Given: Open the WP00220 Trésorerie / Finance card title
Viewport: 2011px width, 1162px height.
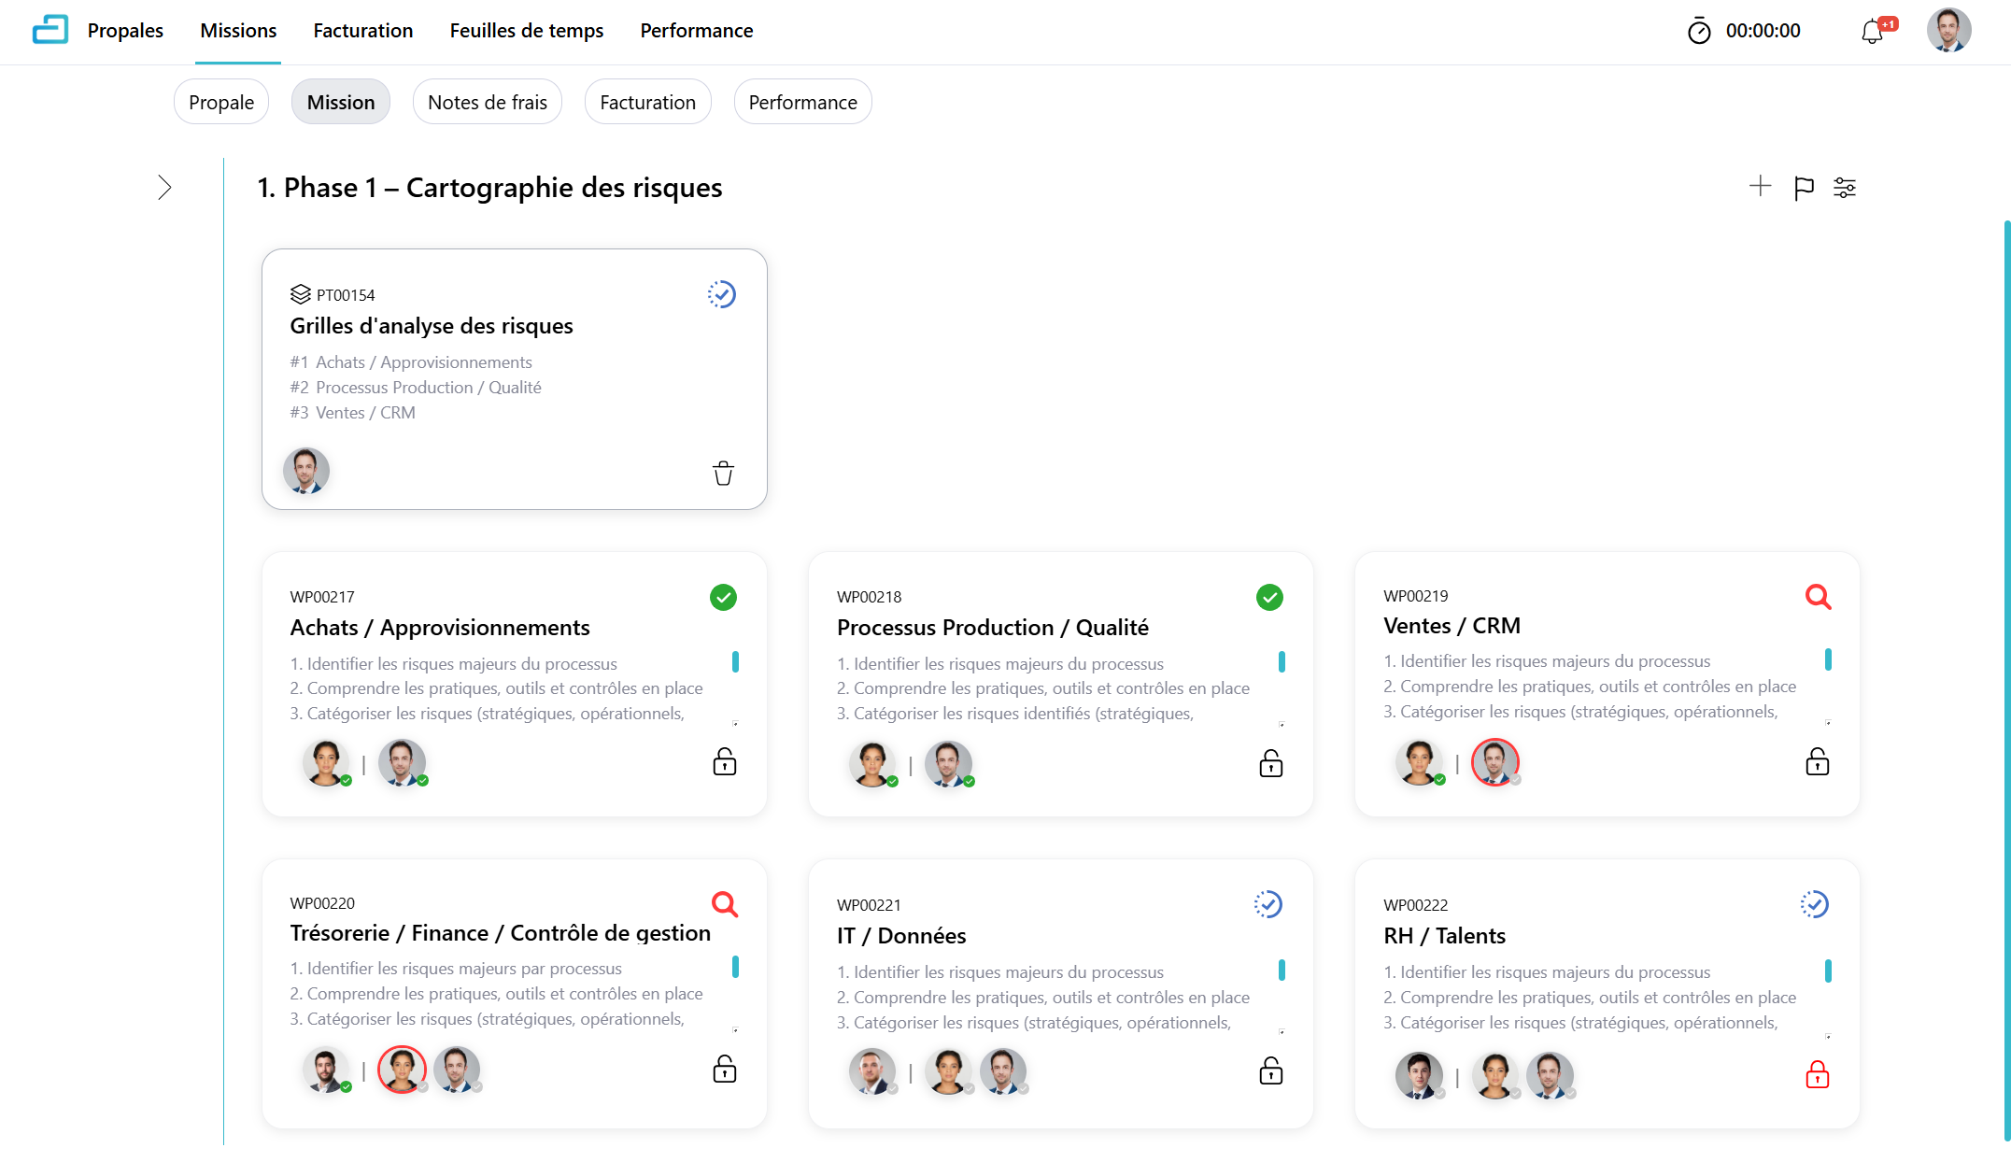Looking at the screenshot, I should [501, 933].
